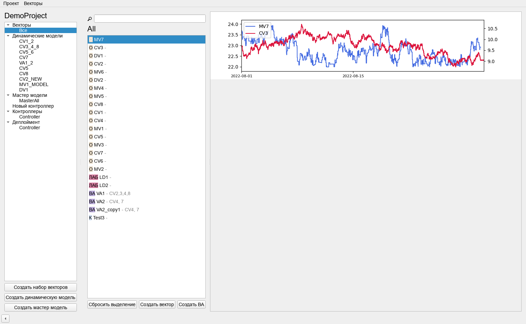The width and height of the screenshot is (526, 324).
Task: Select the MV7 vector row
Action: click(x=146, y=39)
